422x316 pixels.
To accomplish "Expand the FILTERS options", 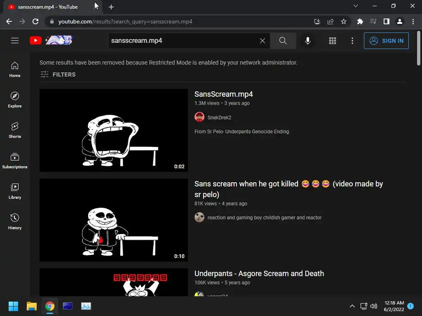I will click(58, 74).
